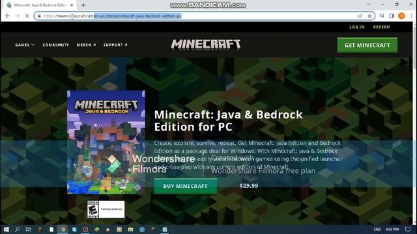Viewport: 417px width, 234px height.
Task: Open the notification center icon
Action: pyautogui.click(x=408, y=229)
